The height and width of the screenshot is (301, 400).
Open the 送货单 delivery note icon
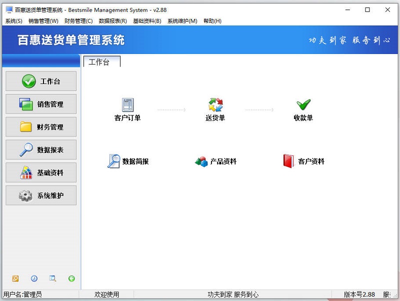pyautogui.click(x=215, y=105)
